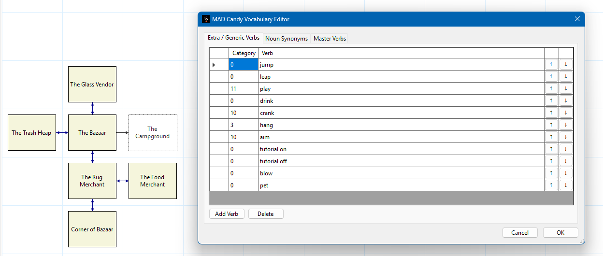Click the 'play' verb cell
The height and width of the screenshot is (256, 603).
401,89
